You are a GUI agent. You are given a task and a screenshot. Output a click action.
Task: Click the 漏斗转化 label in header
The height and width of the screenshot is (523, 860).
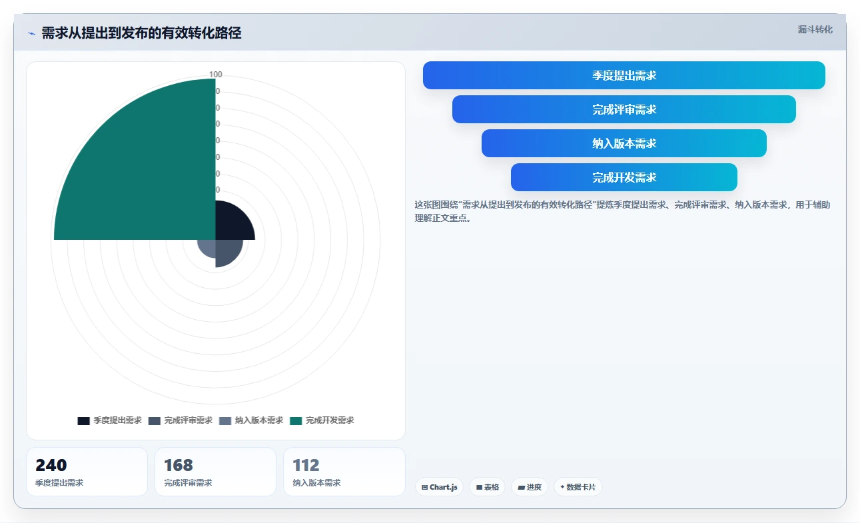(815, 29)
